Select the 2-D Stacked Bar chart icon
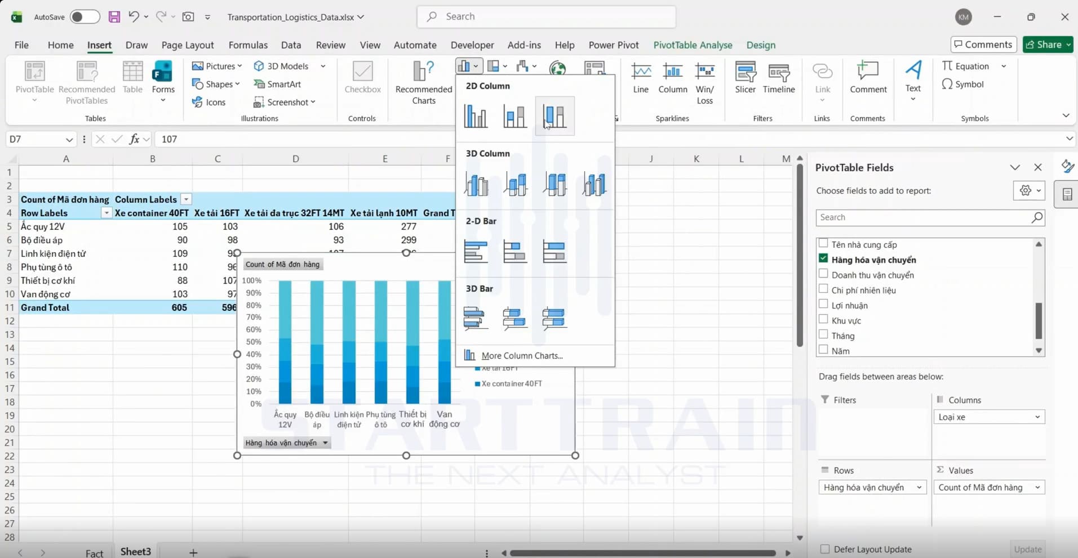This screenshot has height=558, width=1078. (x=515, y=252)
